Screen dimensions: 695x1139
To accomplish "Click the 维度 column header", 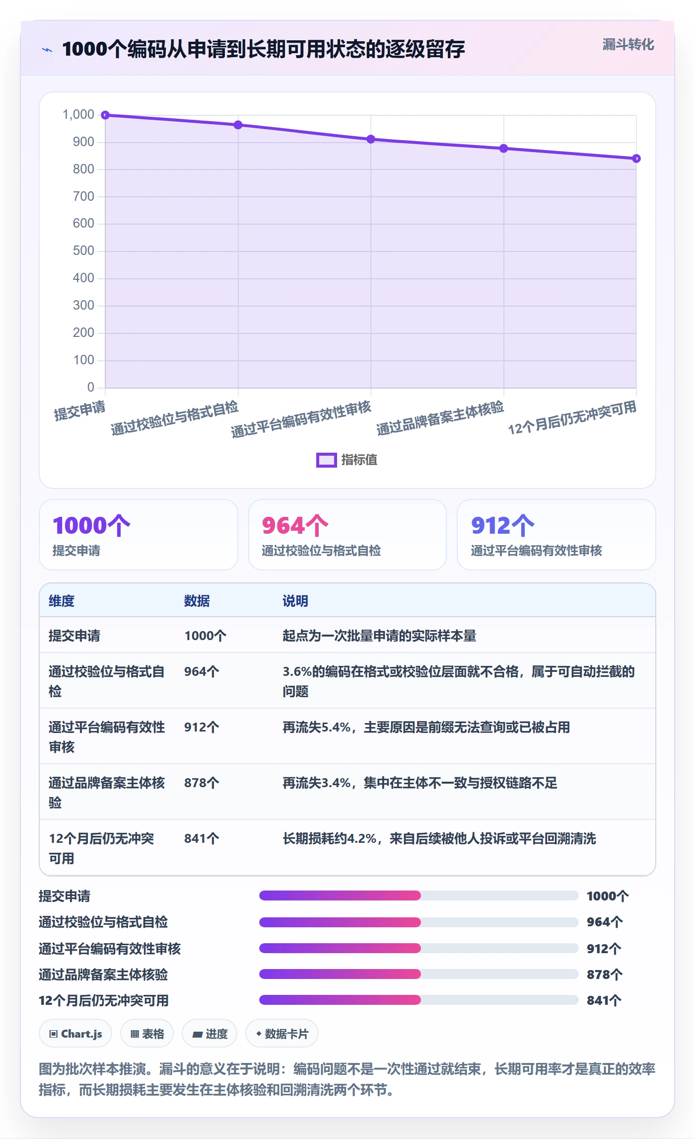I will coord(62,601).
